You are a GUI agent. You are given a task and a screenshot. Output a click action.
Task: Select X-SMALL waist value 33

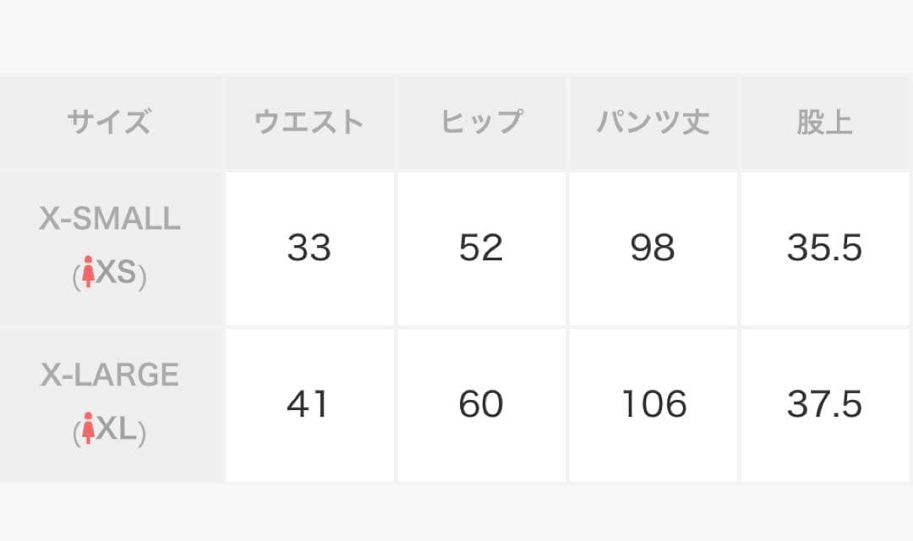point(309,249)
